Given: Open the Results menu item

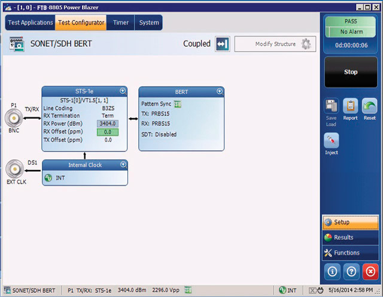Looking at the screenshot, I should (351, 237).
